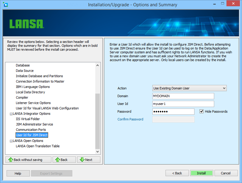Select the Local Data Directory option
The image size is (242, 183).
(30, 92)
